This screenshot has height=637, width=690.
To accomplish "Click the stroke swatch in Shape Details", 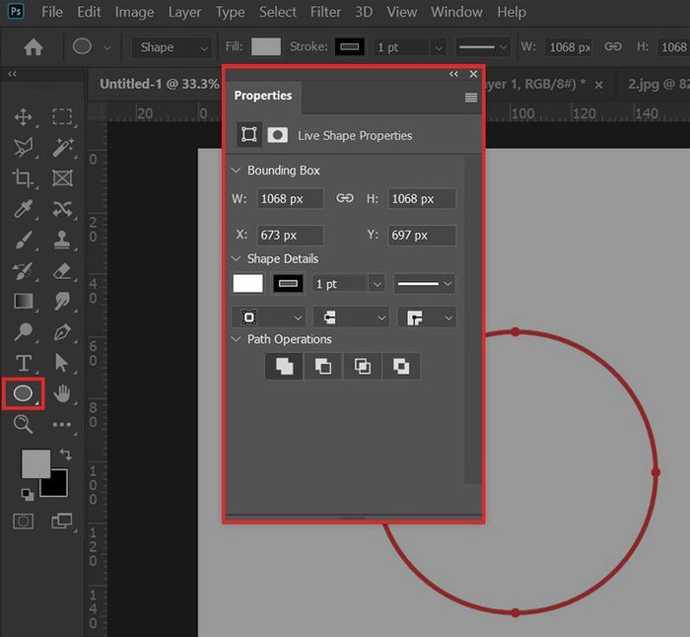I will point(288,284).
